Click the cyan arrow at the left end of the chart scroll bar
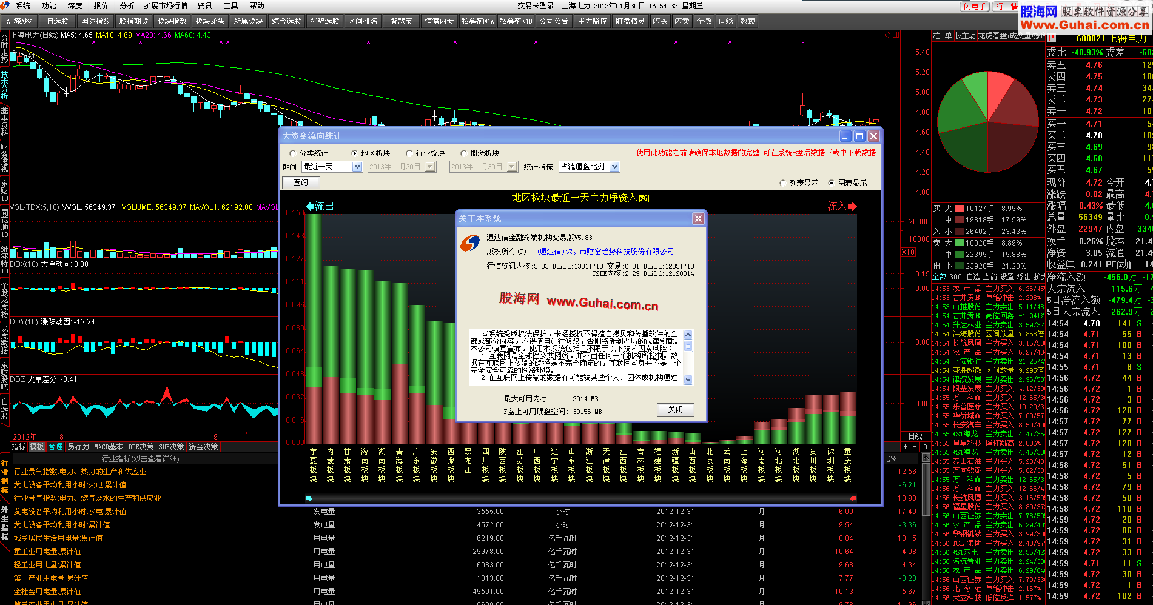1153x605 pixels. pos(309,498)
